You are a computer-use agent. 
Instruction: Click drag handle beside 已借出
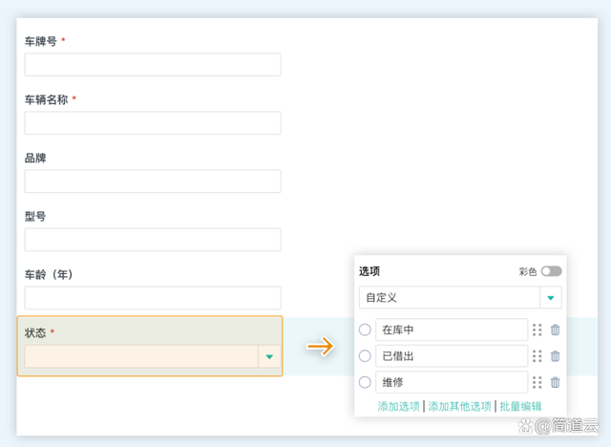[x=537, y=356]
